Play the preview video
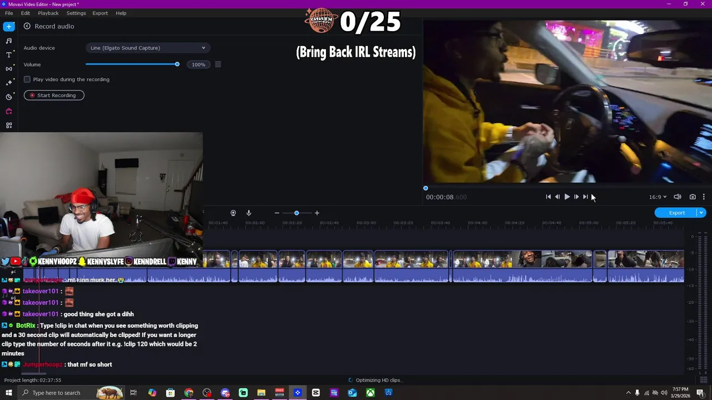The image size is (712, 400). point(567,197)
